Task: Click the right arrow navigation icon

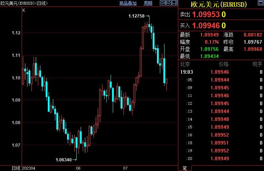Action: click(x=168, y=3)
